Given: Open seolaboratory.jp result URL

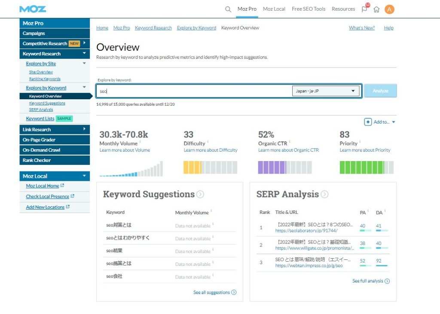Looking at the screenshot, I should (x=306, y=231).
